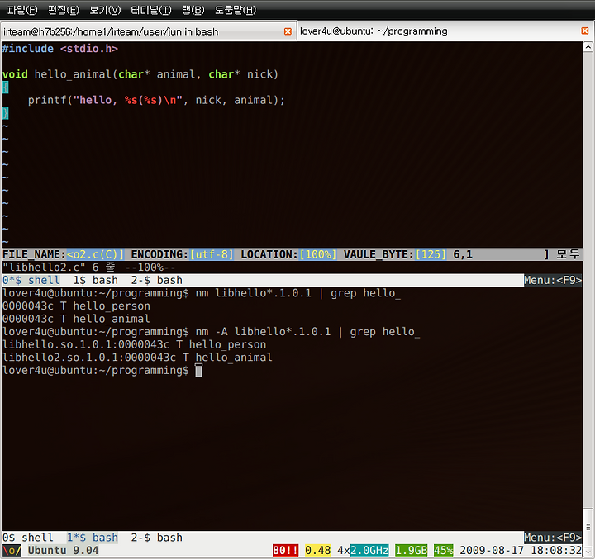
Task: Open the 보기(V) menu
Action: [105, 10]
